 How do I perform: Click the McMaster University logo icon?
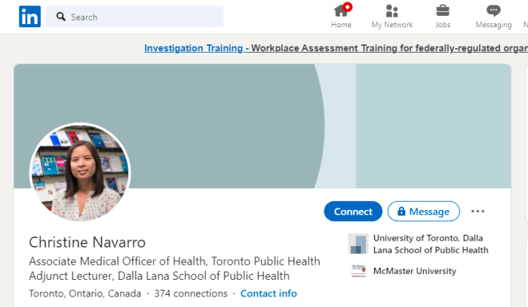[358, 271]
